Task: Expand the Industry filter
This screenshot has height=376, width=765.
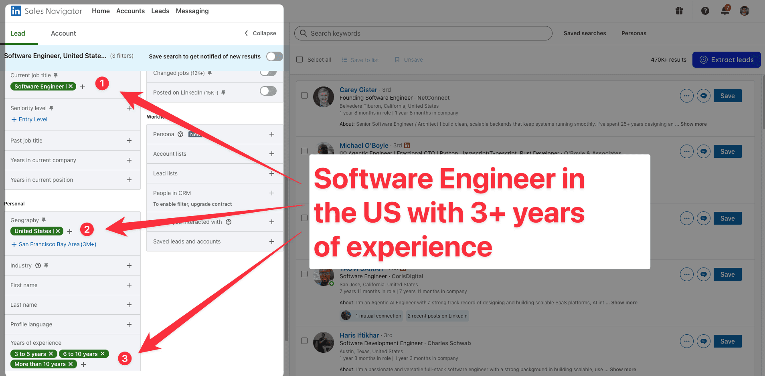Action: [x=129, y=265]
